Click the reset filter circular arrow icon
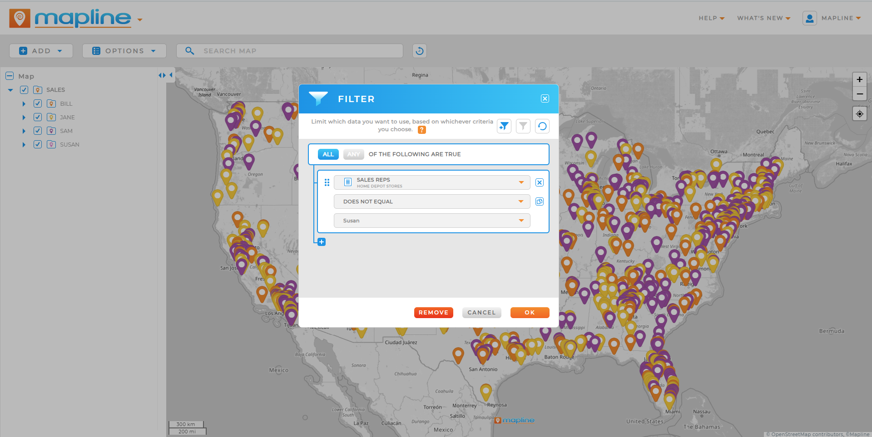The height and width of the screenshot is (437, 872). pos(542,126)
